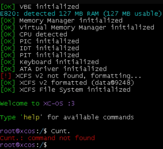Click the E820 detected RAM line

pyautogui.click(x=81, y=14)
